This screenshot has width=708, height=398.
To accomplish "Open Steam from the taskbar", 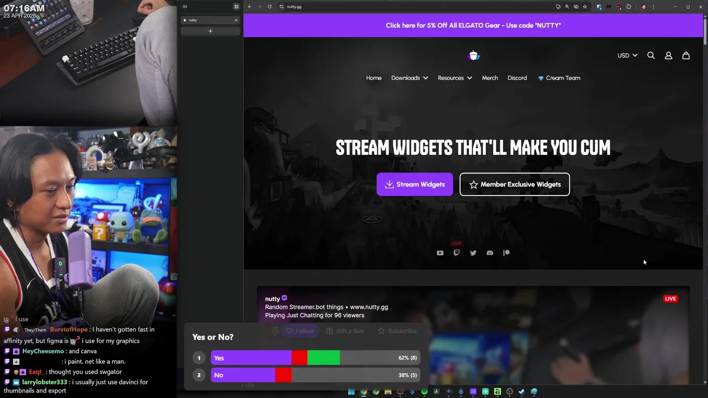I will [x=522, y=392].
